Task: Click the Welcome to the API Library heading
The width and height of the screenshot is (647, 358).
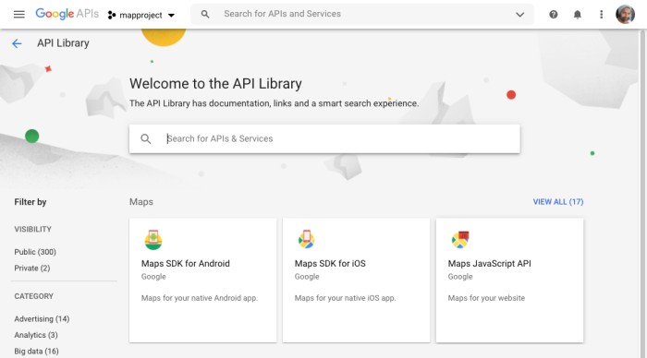Action: [x=215, y=84]
